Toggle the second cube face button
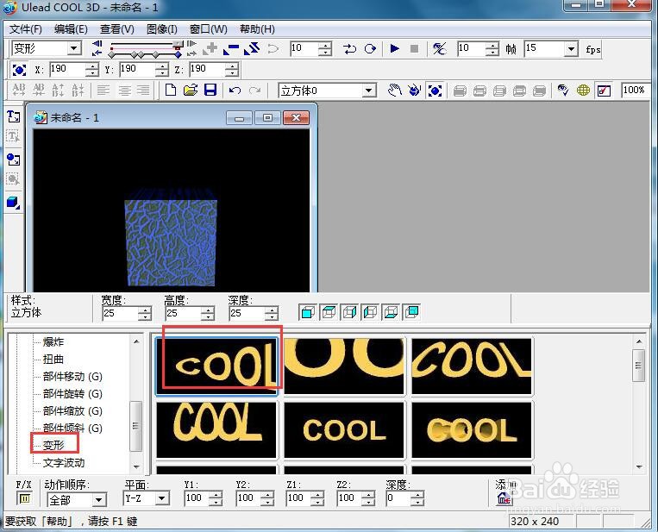Image resolution: width=658 pixels, height=532 pixels. (329, 313)
